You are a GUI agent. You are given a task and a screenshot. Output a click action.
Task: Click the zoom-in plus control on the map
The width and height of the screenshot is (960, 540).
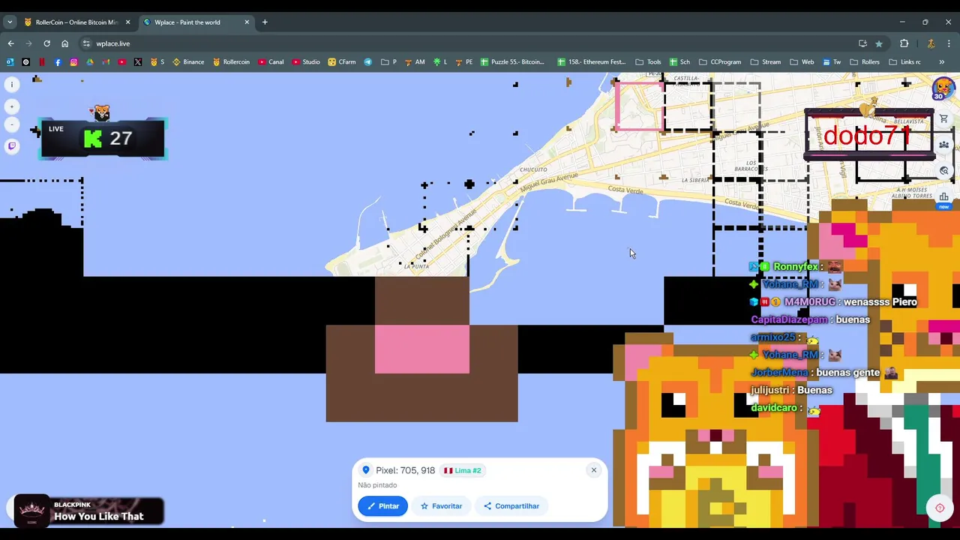point(12,107)
